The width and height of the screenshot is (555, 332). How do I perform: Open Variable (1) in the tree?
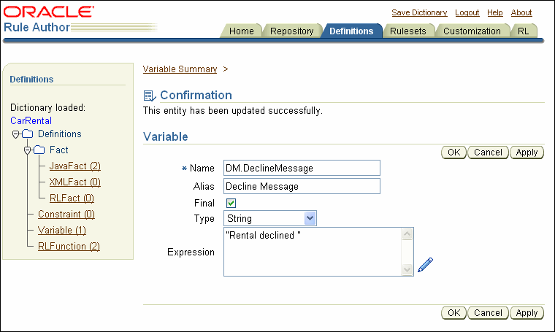(x=62, y=230)
